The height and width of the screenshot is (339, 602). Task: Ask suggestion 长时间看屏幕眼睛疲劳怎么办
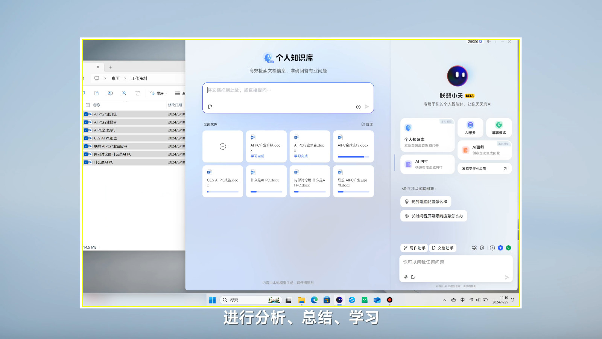[x=433, y=216]
